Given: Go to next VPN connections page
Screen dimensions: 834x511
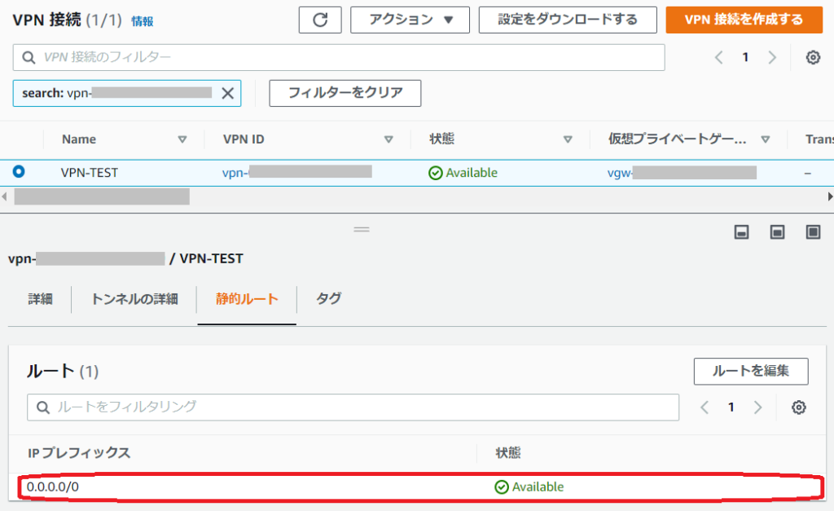Looking at the screenshot, I should tap(772, 57).
